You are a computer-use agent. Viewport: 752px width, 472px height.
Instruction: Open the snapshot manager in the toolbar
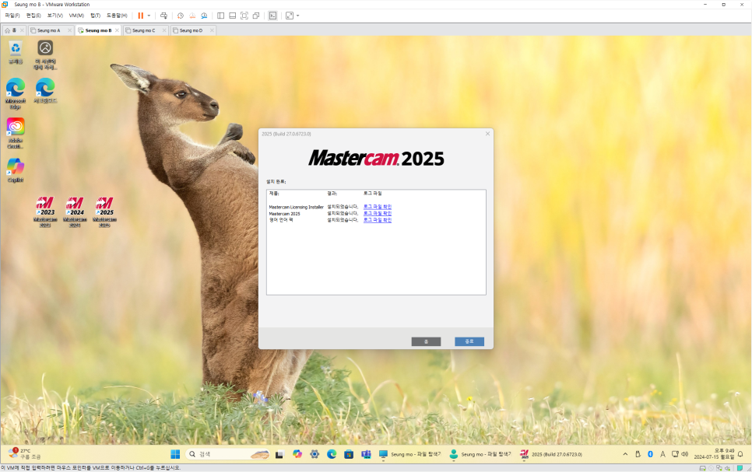pyautogui.click(x=206, y=15)
